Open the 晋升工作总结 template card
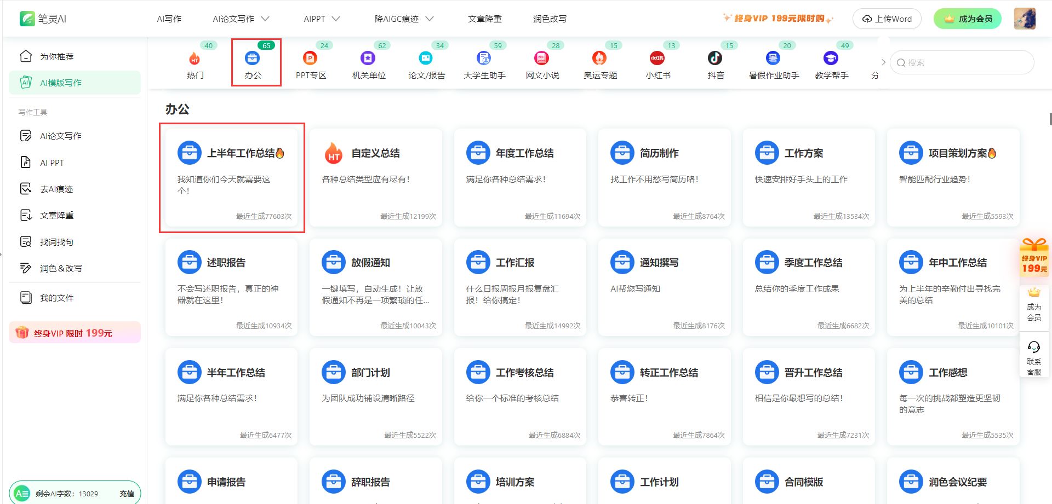The image size is (1052, 504). pos(809,397)
